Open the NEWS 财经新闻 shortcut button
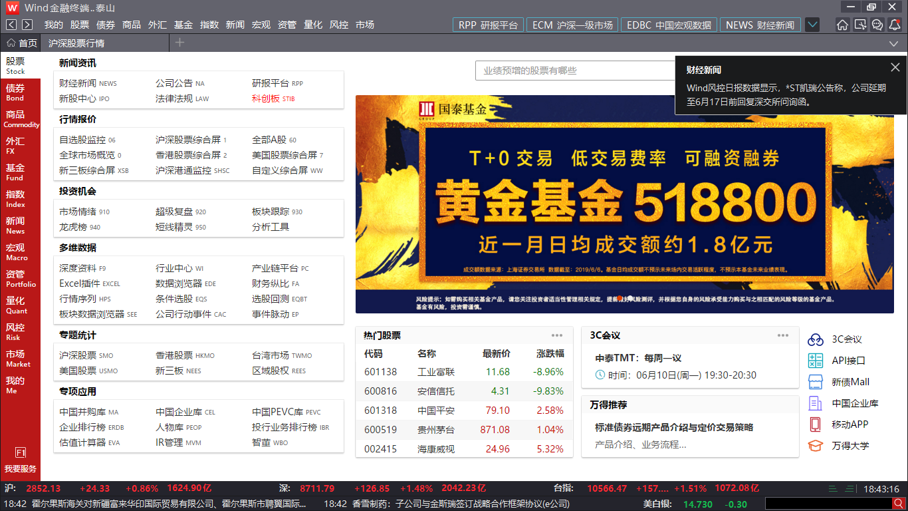Viewport: 908px width, 511px height. tap(760, 25)
